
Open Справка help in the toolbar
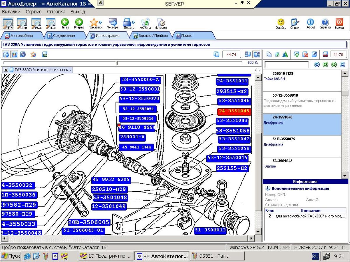click(325, 23)
